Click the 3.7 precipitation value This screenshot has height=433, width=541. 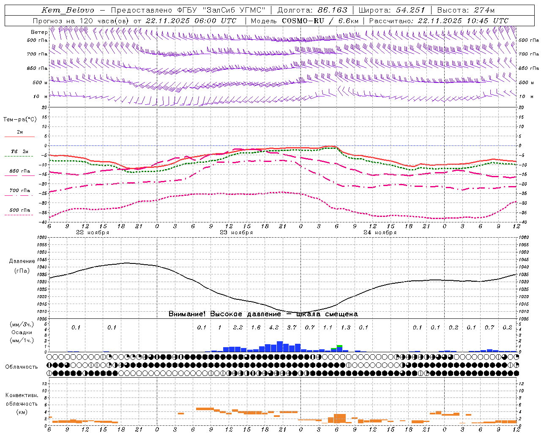292,327
